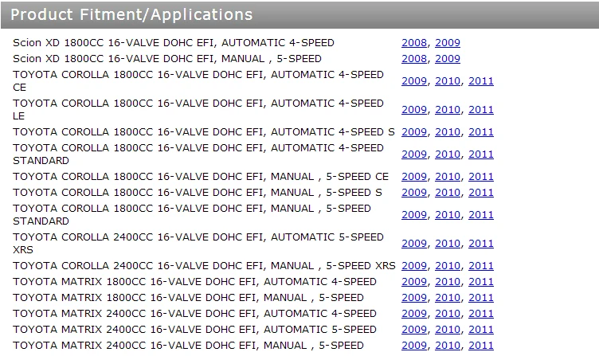This screenshot has height=356, width=599.
Task: Open the 2009 link for Scion XD Automatic 4-Speed
Action: (448, 43)
